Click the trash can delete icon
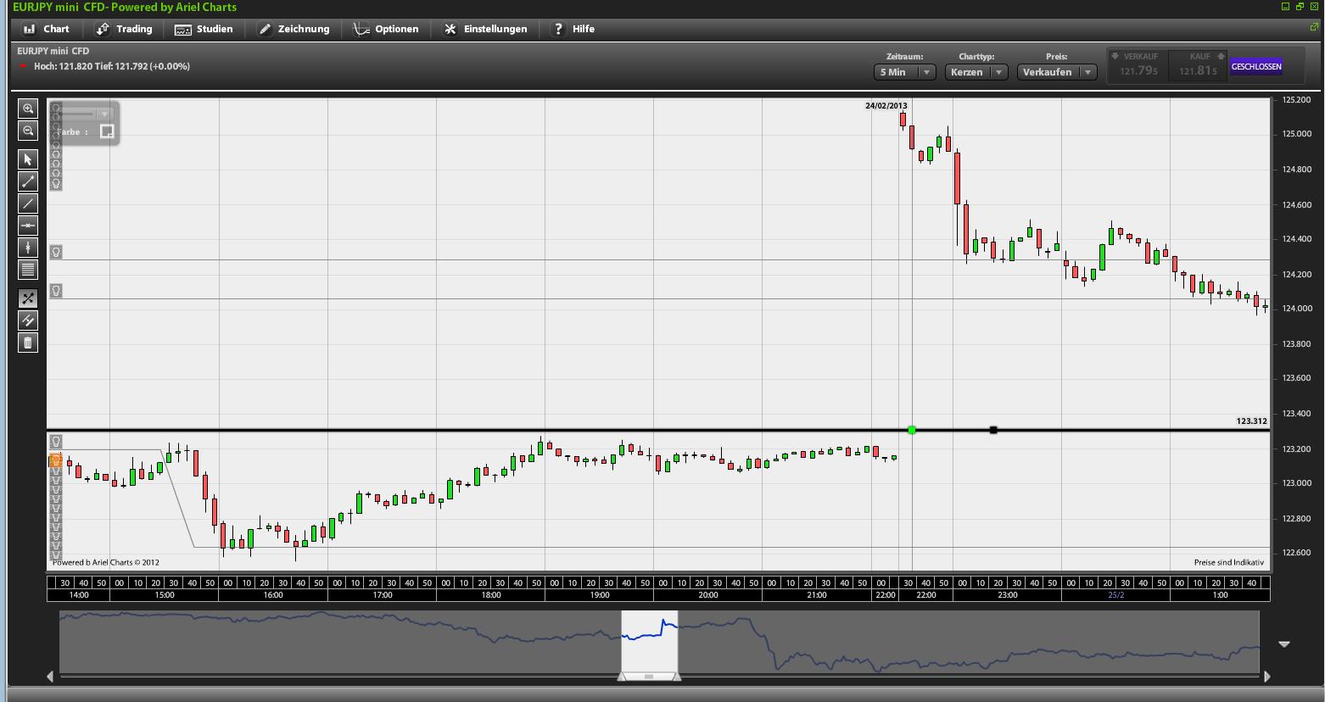 28,343
